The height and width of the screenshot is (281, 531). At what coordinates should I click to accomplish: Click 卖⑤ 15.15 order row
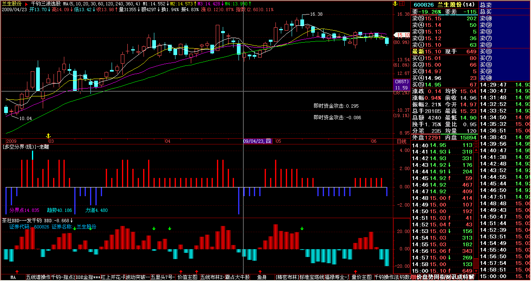[445, 19]
